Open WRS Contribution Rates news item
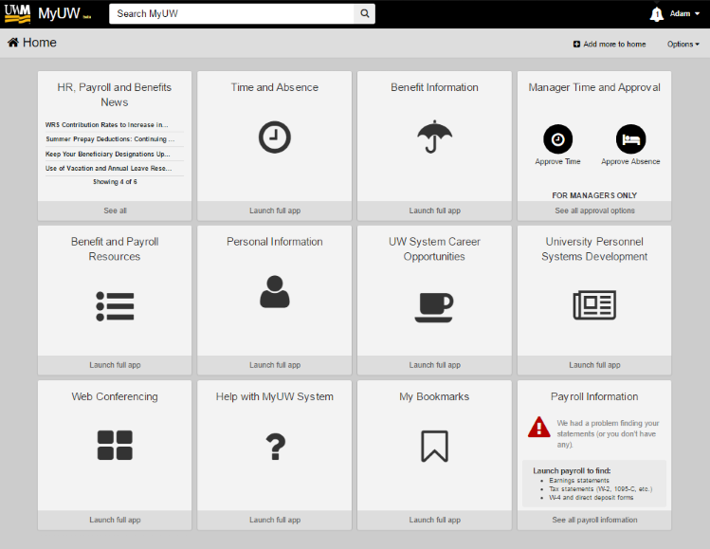The height and width of the screenshot is (549, 710). coord(107,124)
